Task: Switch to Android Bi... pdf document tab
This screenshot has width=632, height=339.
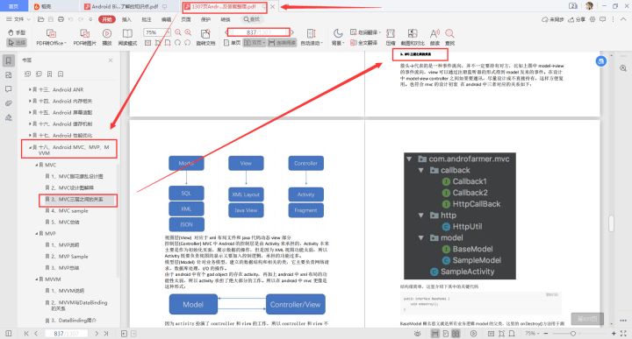Action: (125, 6)
